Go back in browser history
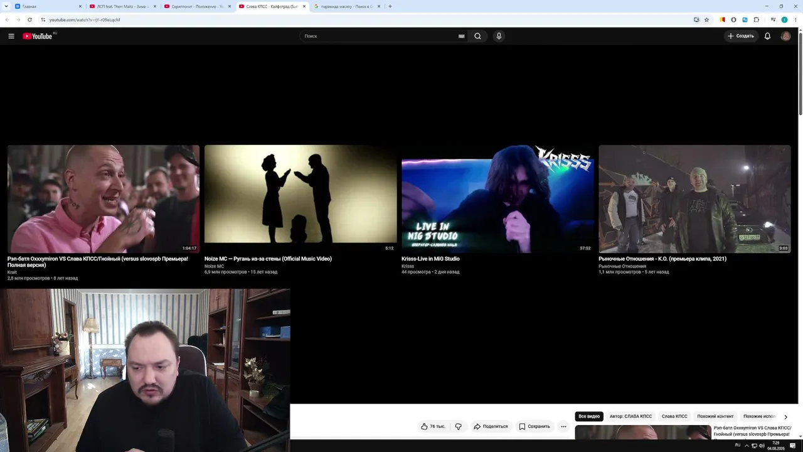Image resolution: width=803 pixels, height=452 pixels. point(7,19)
